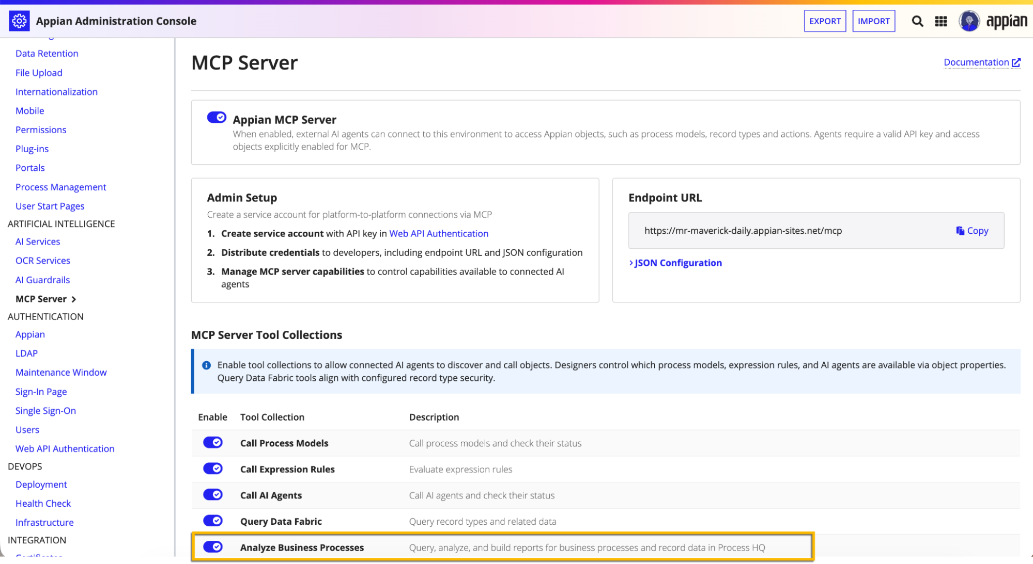This screenshot has width=1033, height=564.
Task: Click the user profile avatar
Action: click(969, 21)
